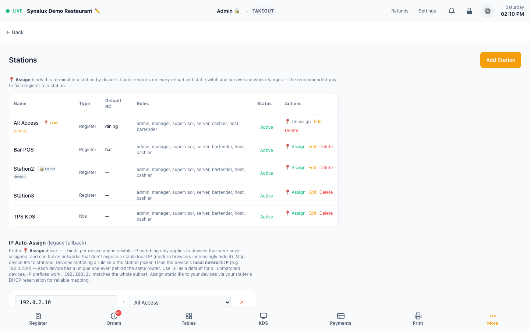Viewport: 530px width, 331px height.
Task: Edit the All Access station
Action: (x=318, y=122)
